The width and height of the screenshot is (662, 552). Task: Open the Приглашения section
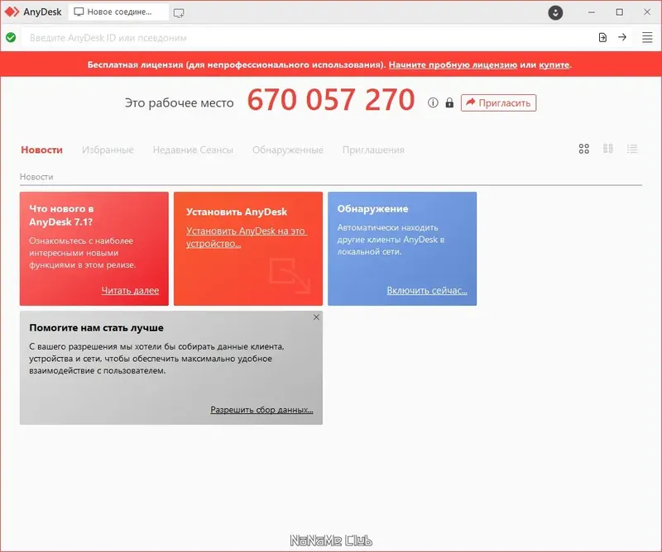pos(372,150)
